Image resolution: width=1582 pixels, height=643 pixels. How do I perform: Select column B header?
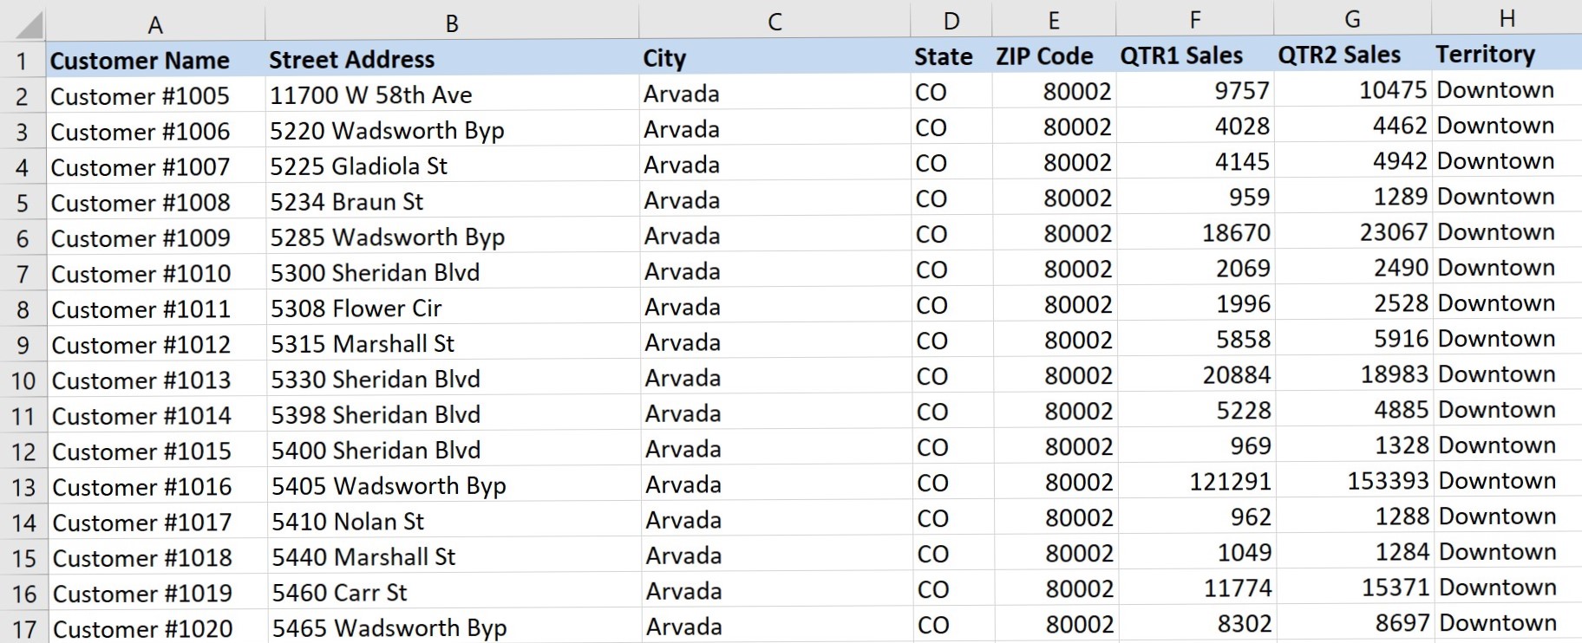[x=451, y=23]
